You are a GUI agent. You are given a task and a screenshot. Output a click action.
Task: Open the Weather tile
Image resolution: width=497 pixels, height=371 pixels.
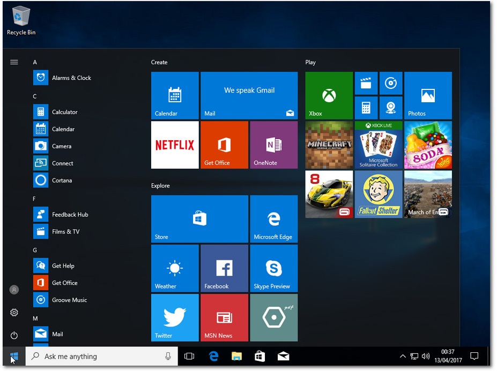tap(175, 268)
